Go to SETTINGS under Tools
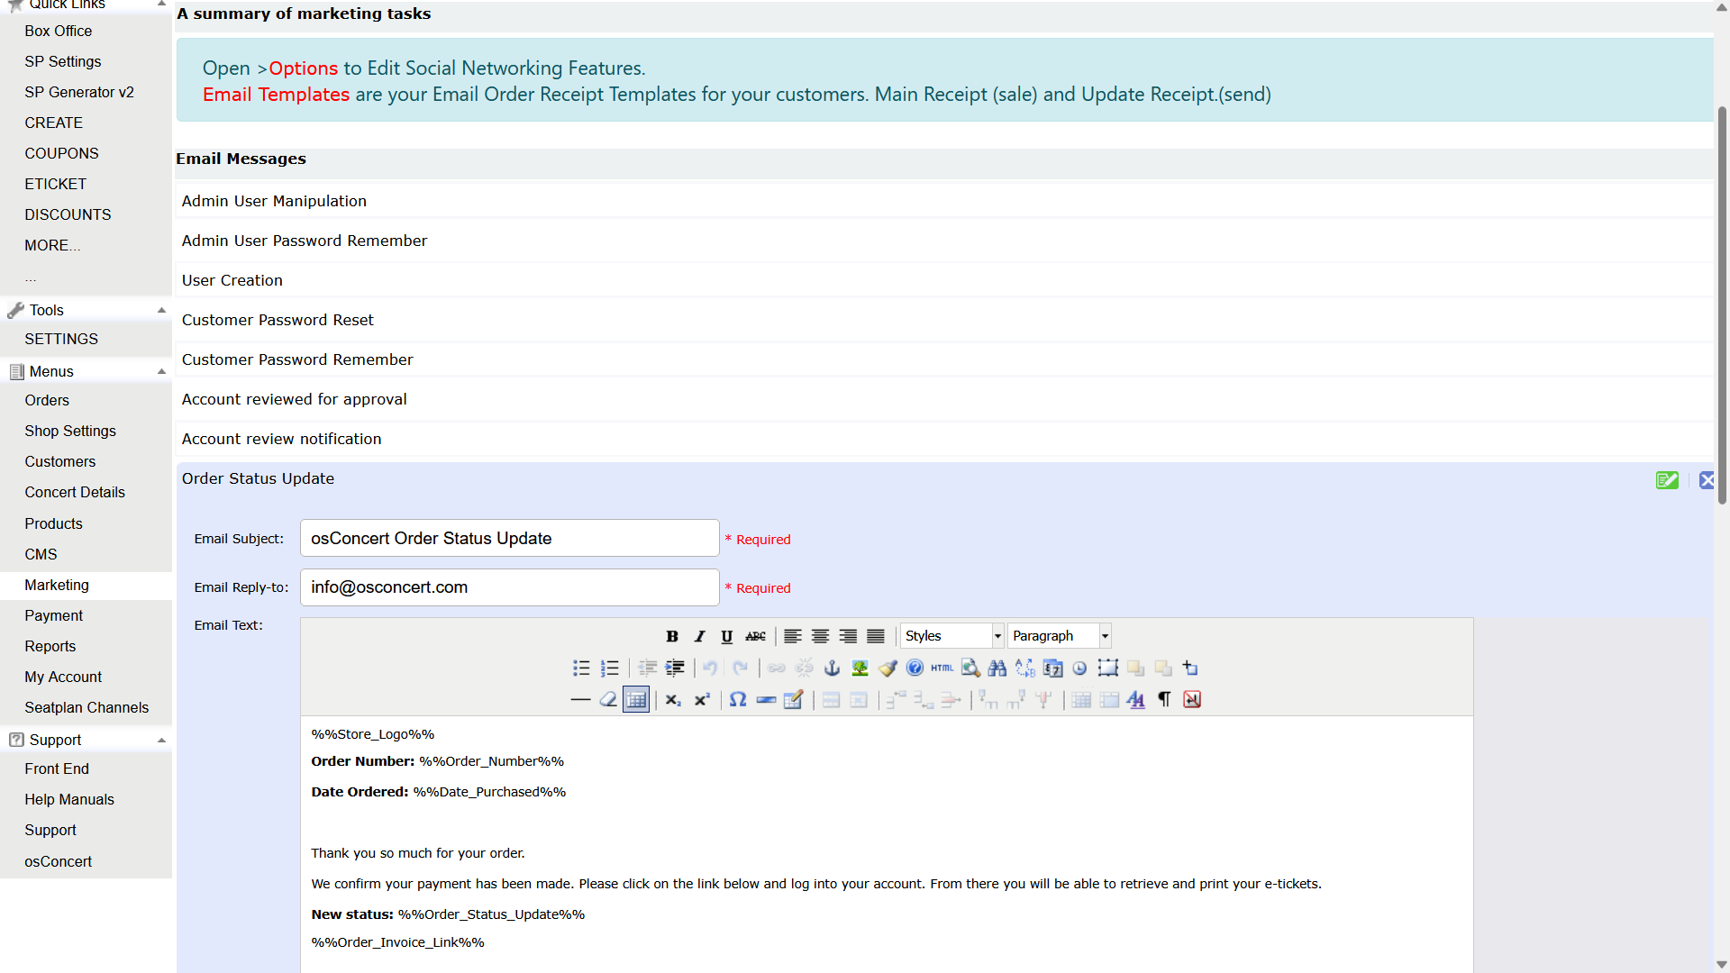Image resolution: width=1730 pixels, height=973 pixels. [61, 339]
